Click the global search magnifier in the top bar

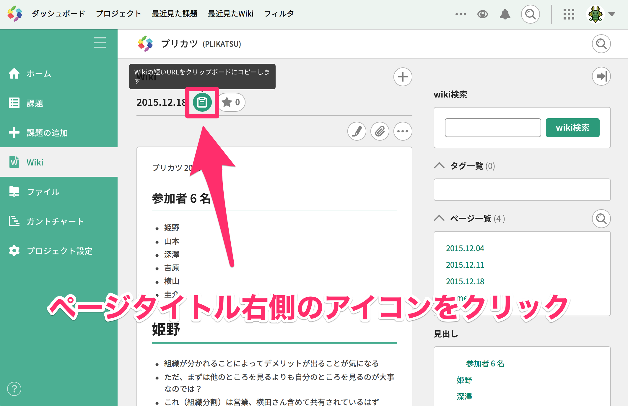point(531,14)
